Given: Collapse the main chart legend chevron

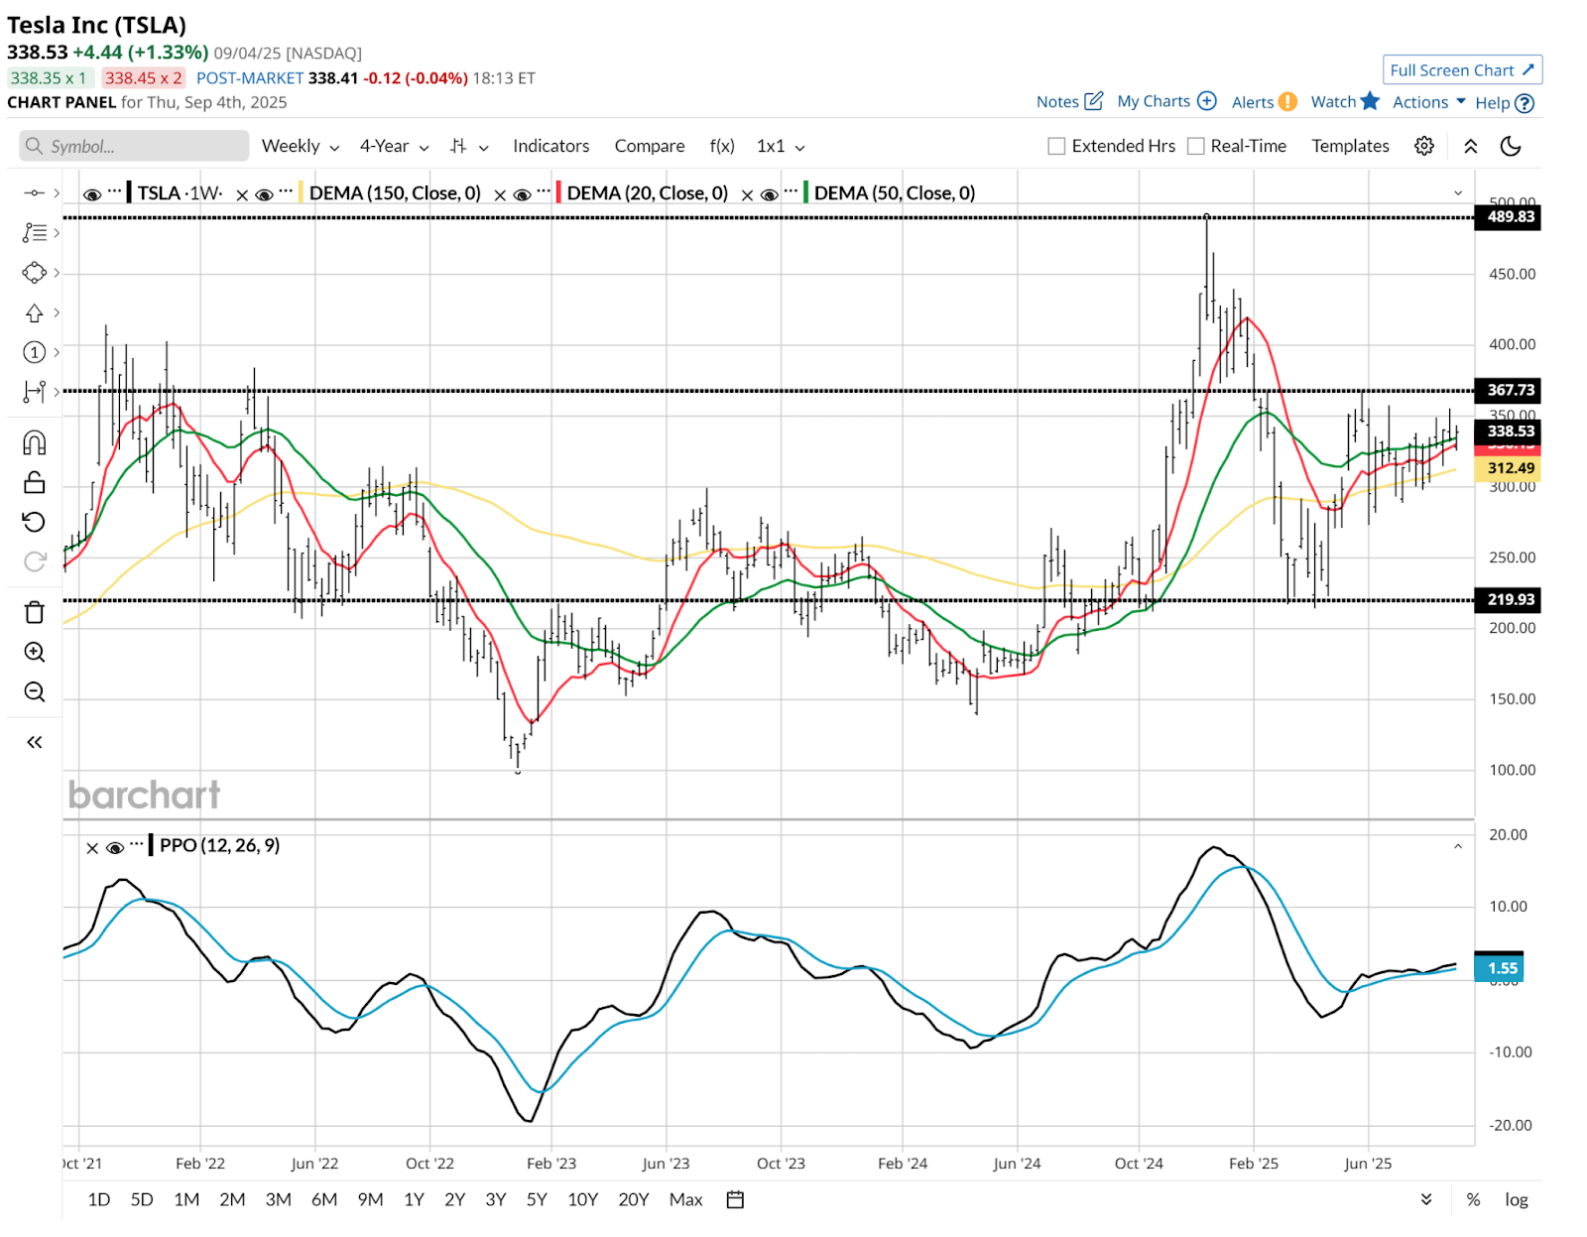Looking at the screenshot, I should (x=1458, y=193).
